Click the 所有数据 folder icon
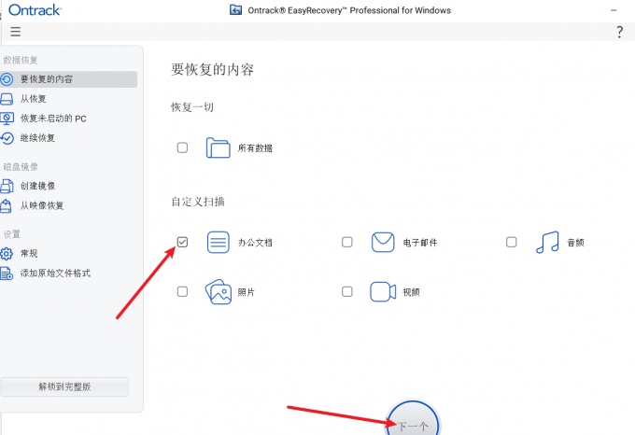 coord(218,147)
